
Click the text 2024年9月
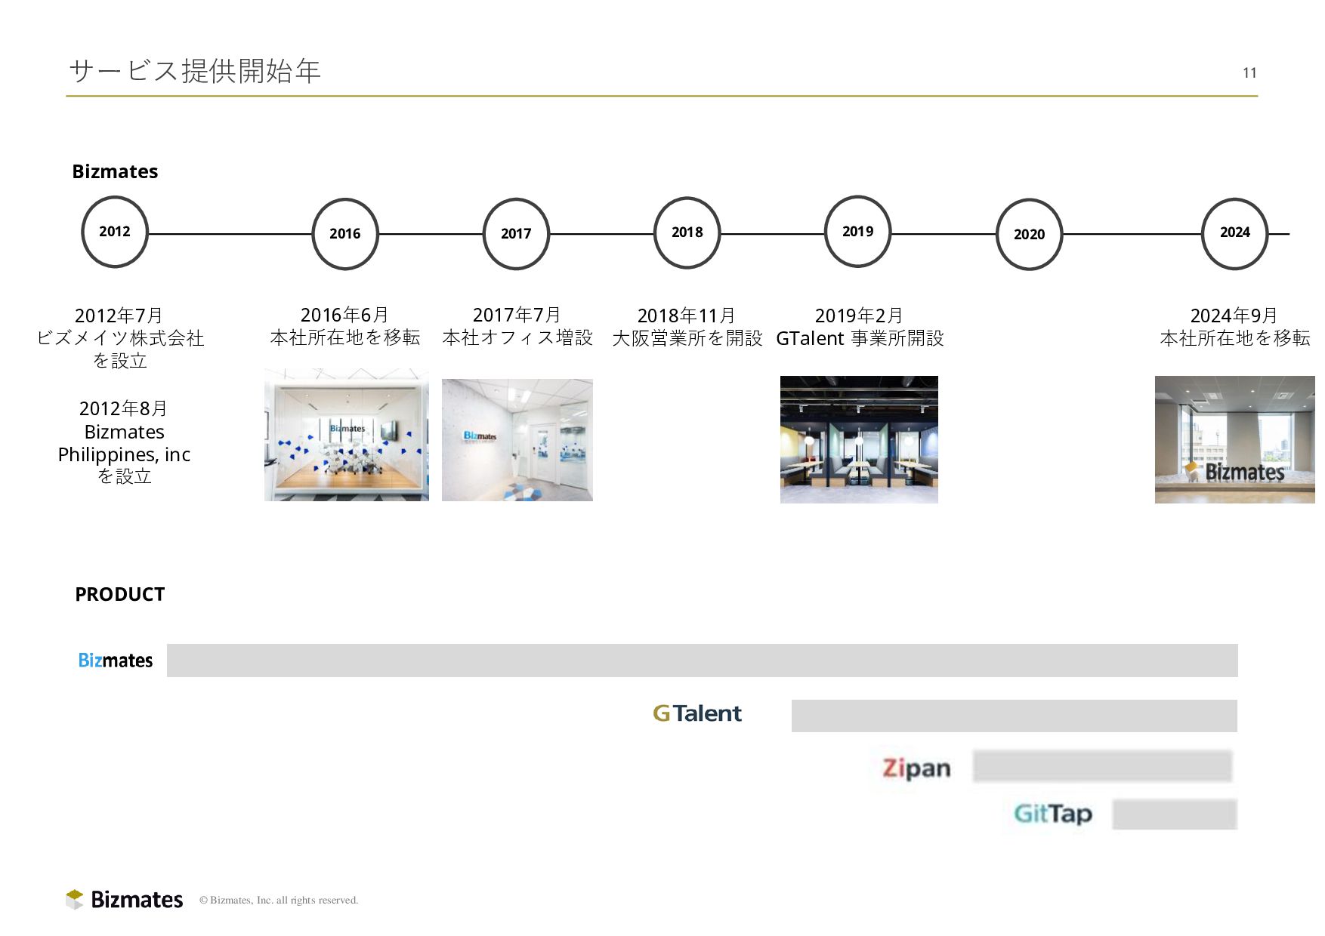[1234, 316]
